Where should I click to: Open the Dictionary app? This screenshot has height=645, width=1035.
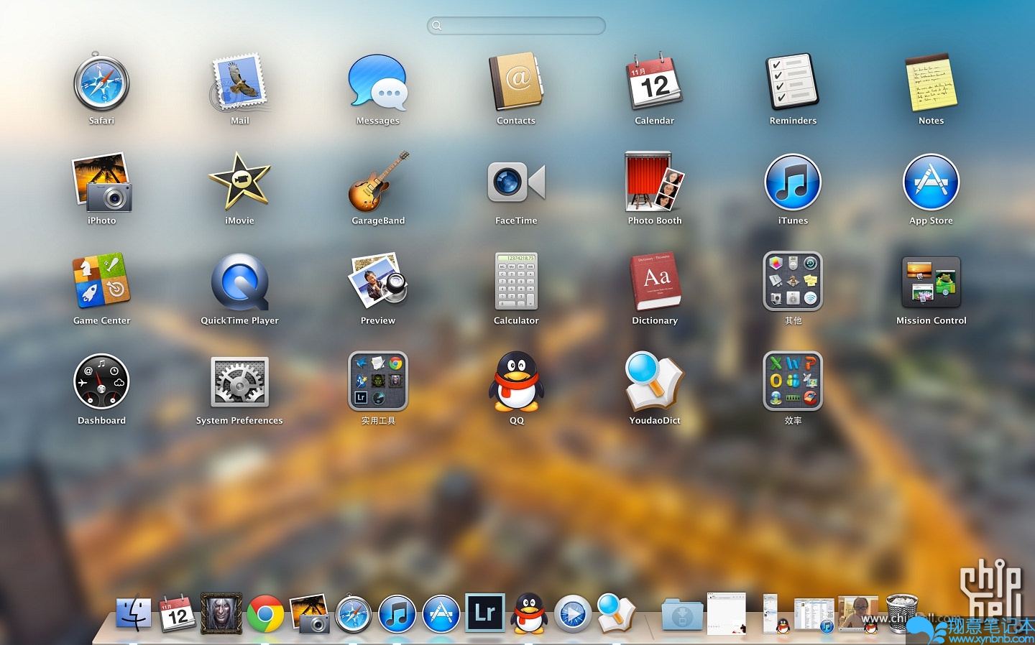pyautogui.click(x=654, y=282)
